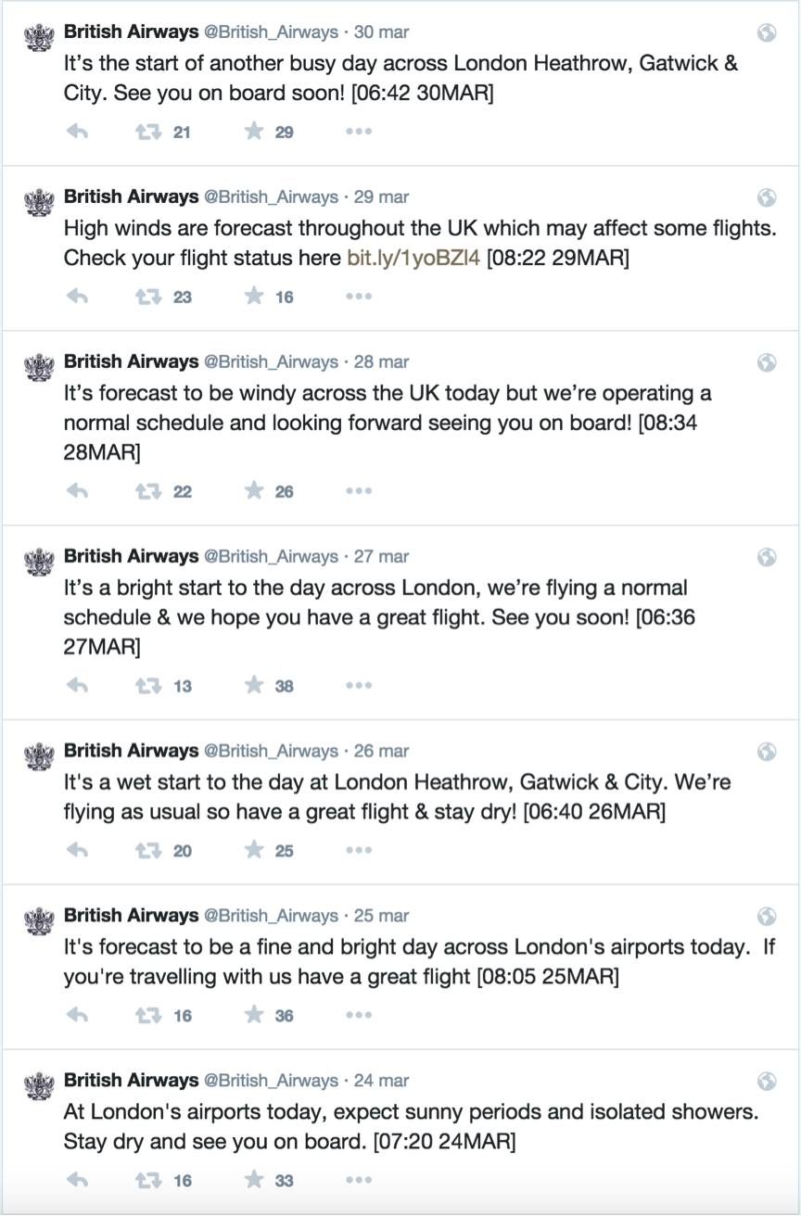Toggle favorite star on 25 mar tweet
The height and width of the screenshot is (1216, 801).
(x=254, y=1015)
